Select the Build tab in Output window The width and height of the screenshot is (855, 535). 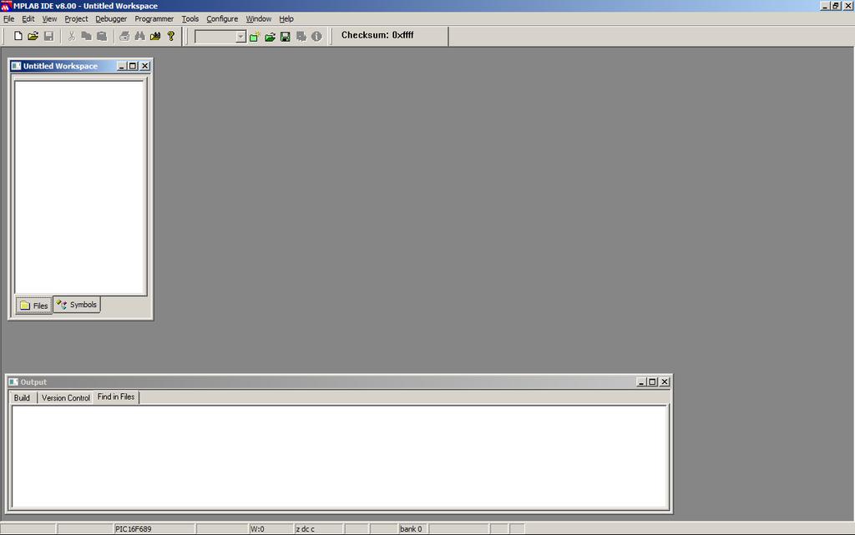[x=23, y=398]
